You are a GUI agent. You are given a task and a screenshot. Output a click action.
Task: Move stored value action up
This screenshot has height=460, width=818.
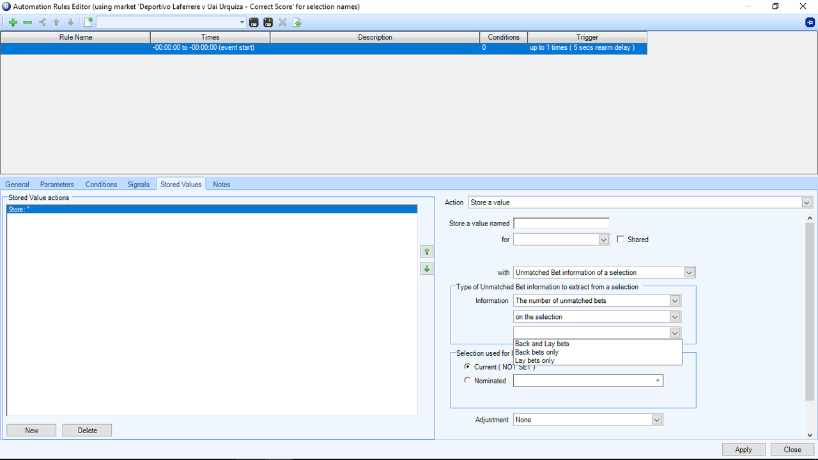[427, 252]
